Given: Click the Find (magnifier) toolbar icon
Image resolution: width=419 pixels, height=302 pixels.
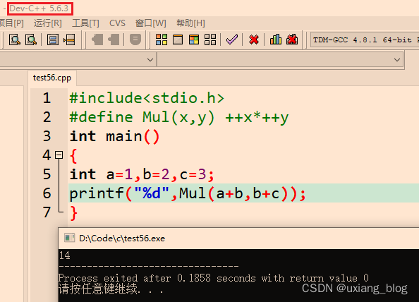Looking at the screenshot, I should 15,40.
